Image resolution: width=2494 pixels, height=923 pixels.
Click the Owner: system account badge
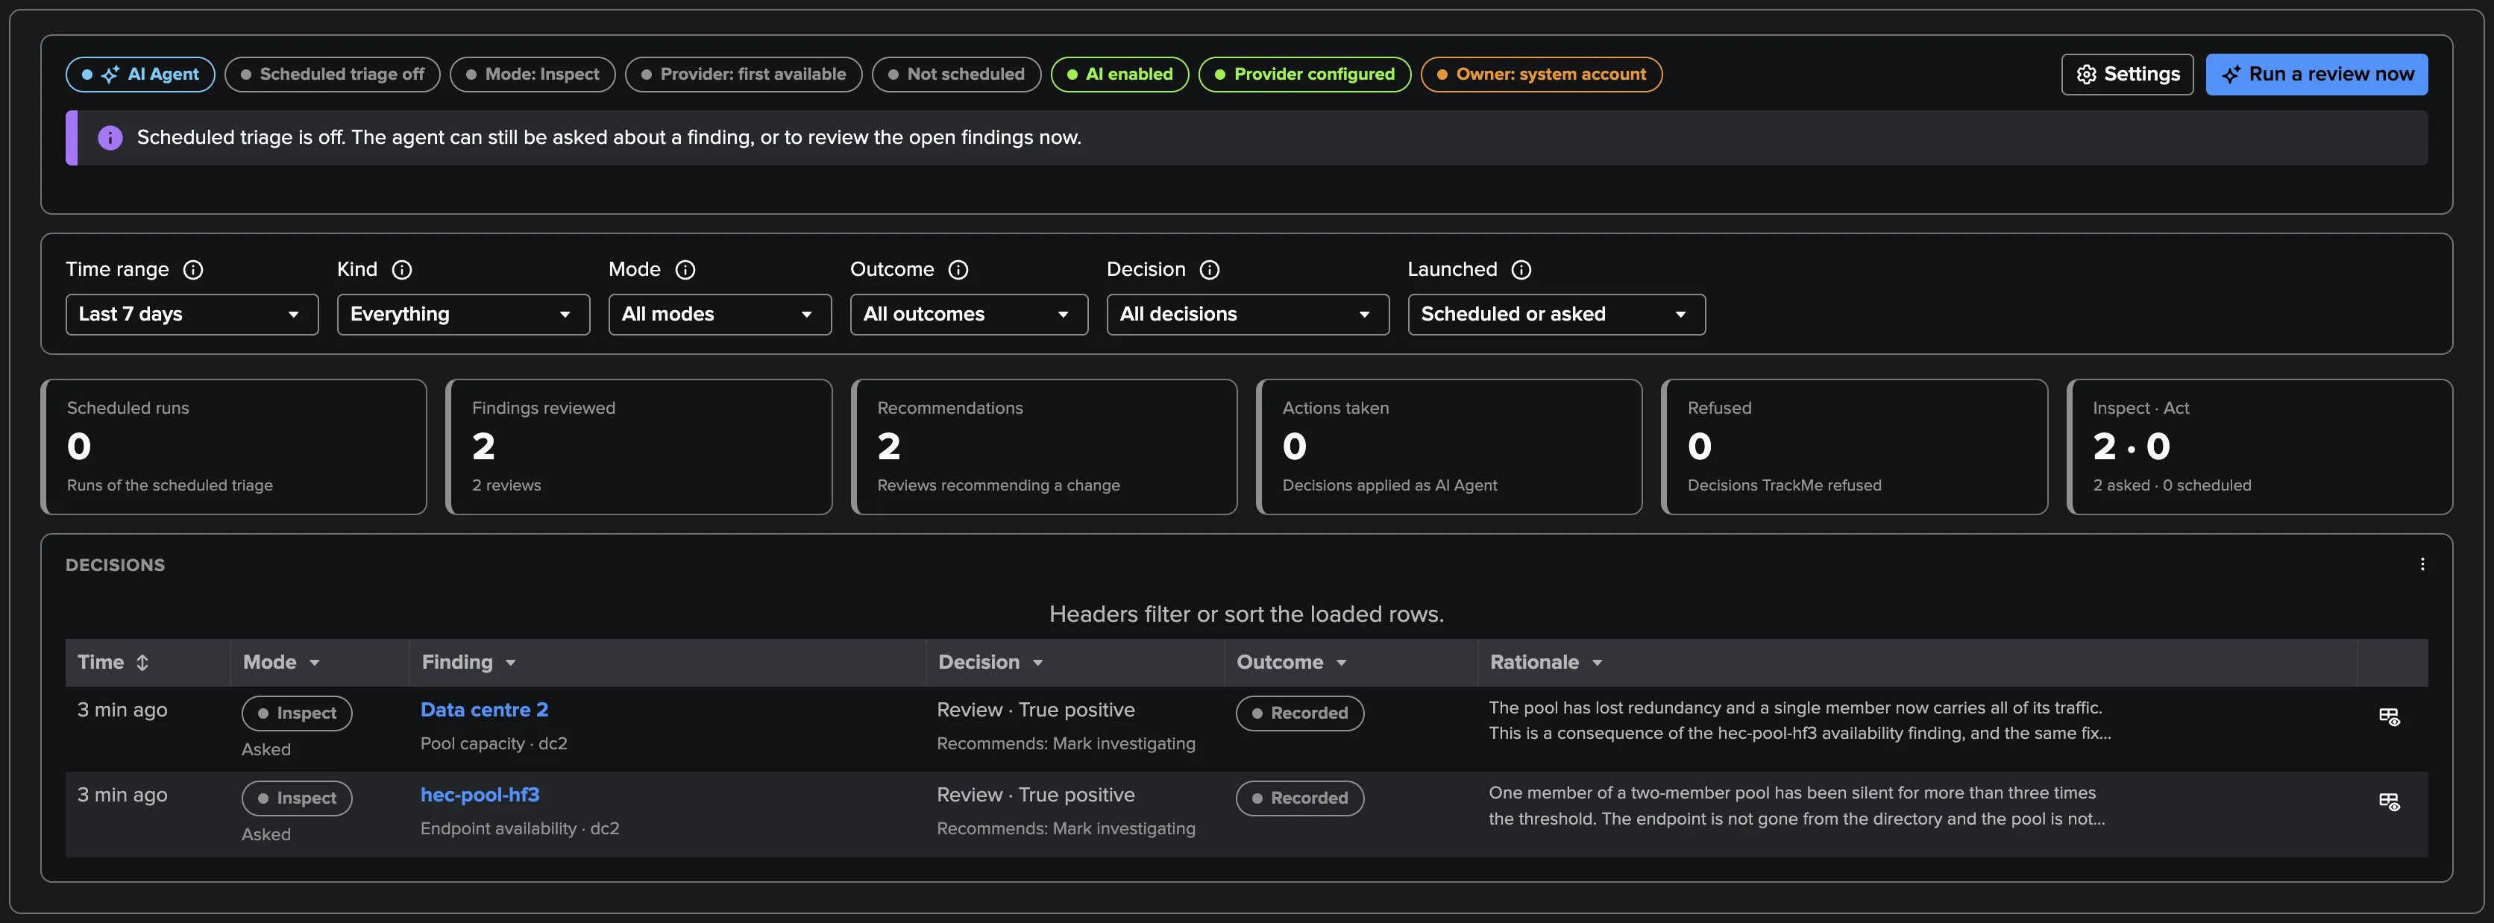pyautogui.click(x=1542, y=75)
